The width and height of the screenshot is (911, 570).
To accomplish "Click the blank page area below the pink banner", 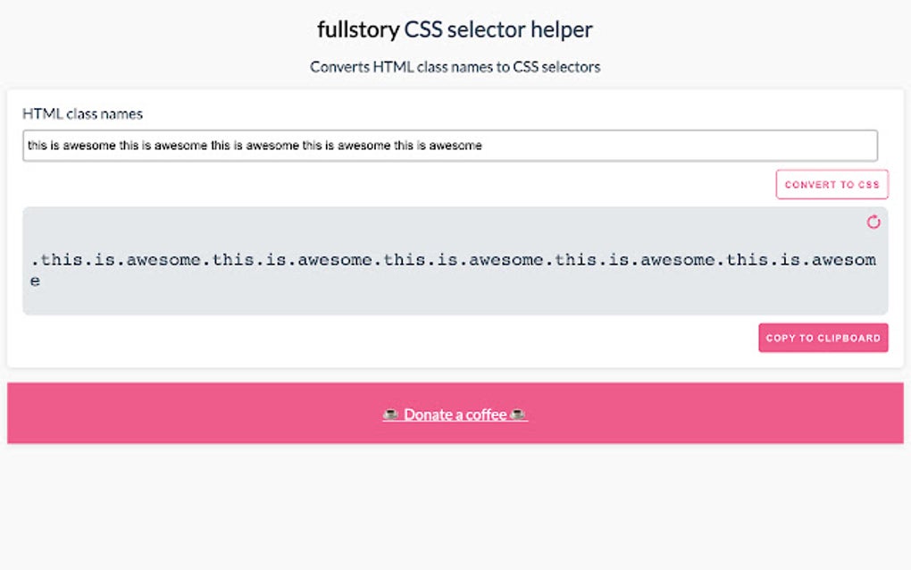I will (x=455, y=509).
